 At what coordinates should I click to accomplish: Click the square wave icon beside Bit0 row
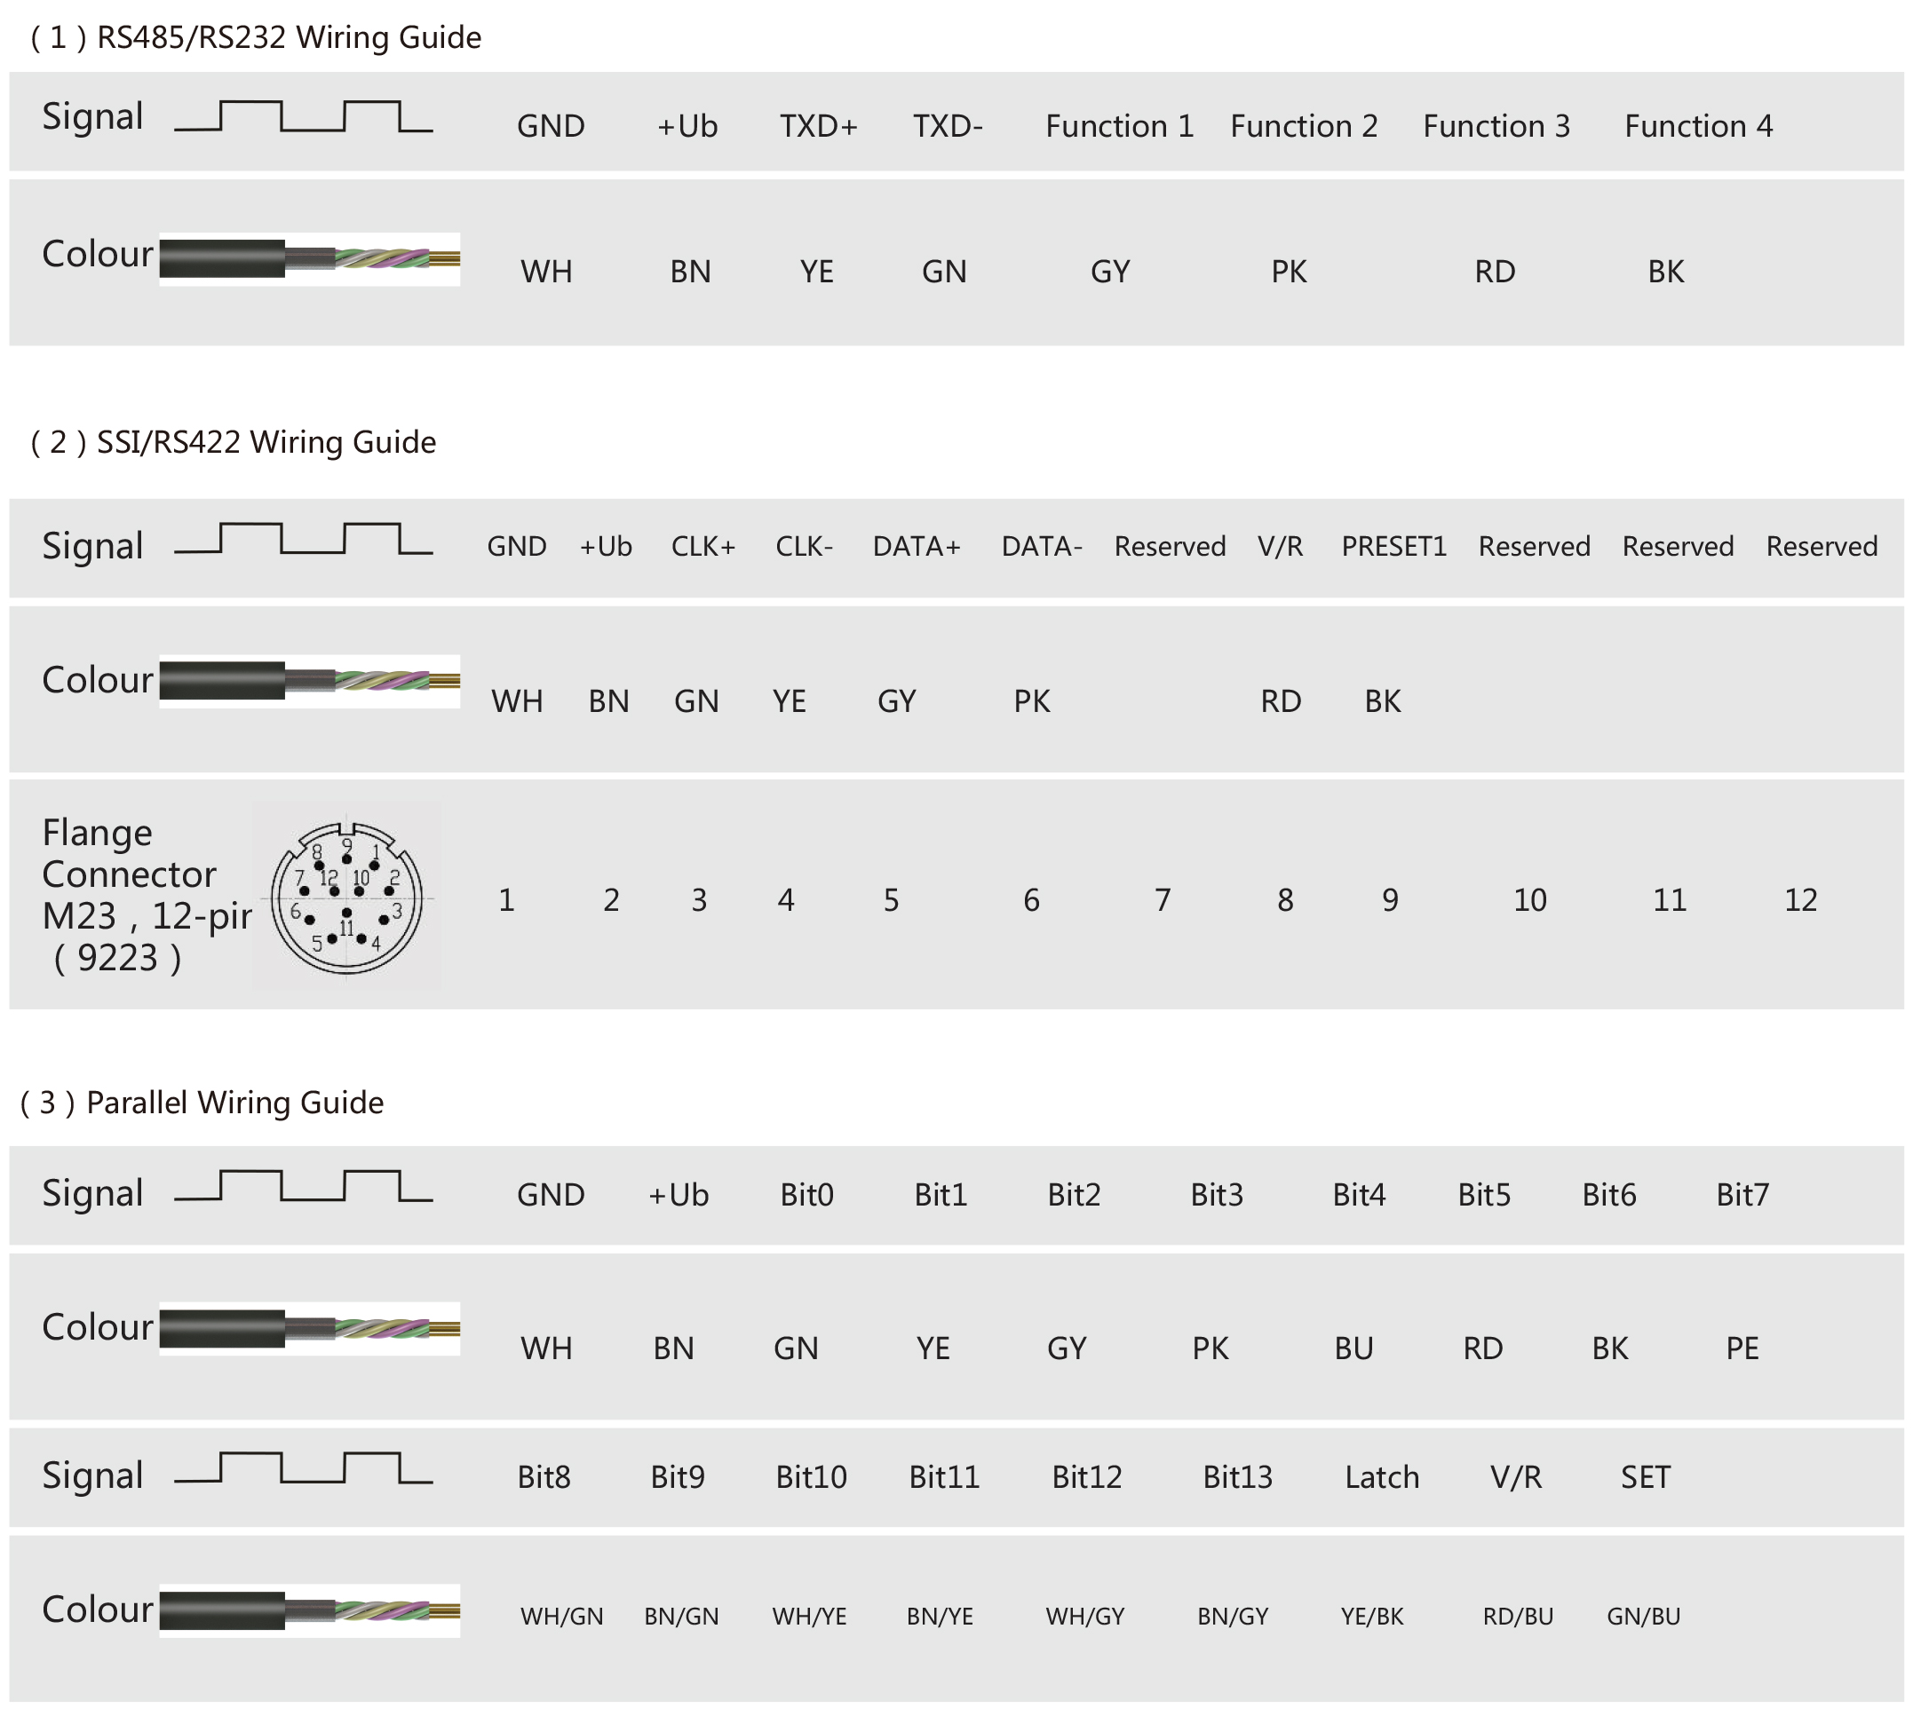[x=304, y=1187]
